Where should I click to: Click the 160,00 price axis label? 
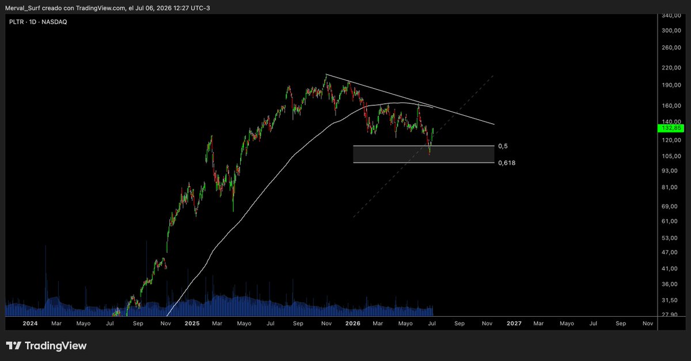pyautogui.click(x=671, y=106)
